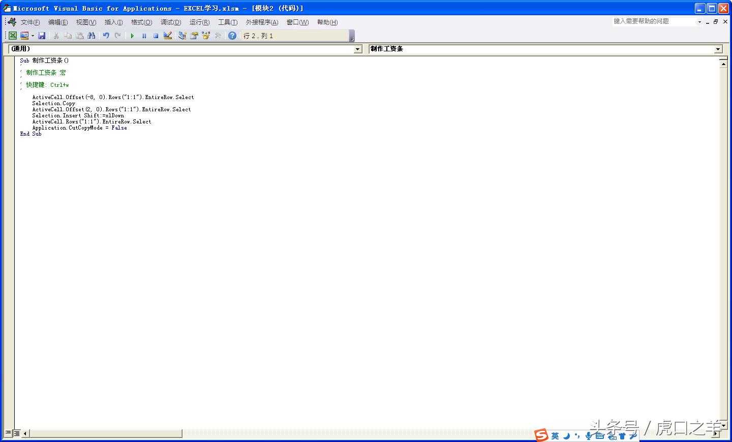732x442 pixels.
Task: Click 'Application.CutCopyMode = False' line
Action: 80,128
